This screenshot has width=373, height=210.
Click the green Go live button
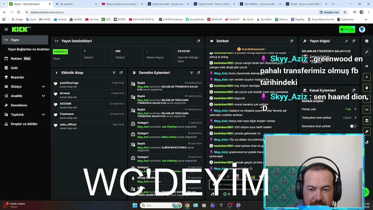click(x=347, y=29)
